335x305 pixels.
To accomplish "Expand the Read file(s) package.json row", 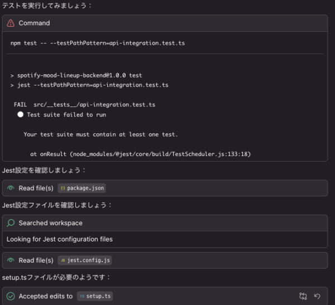I will tap(165, 188).
